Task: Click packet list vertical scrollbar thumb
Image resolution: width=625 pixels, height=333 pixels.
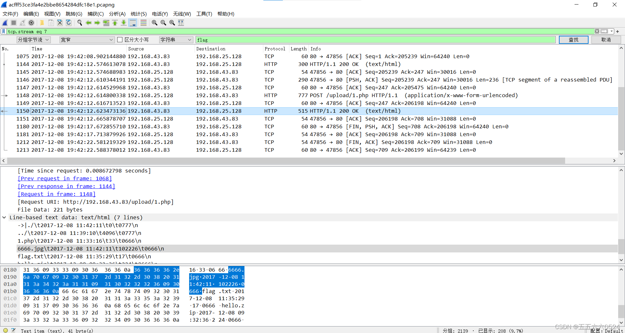Action: click(x=621, y=119)
